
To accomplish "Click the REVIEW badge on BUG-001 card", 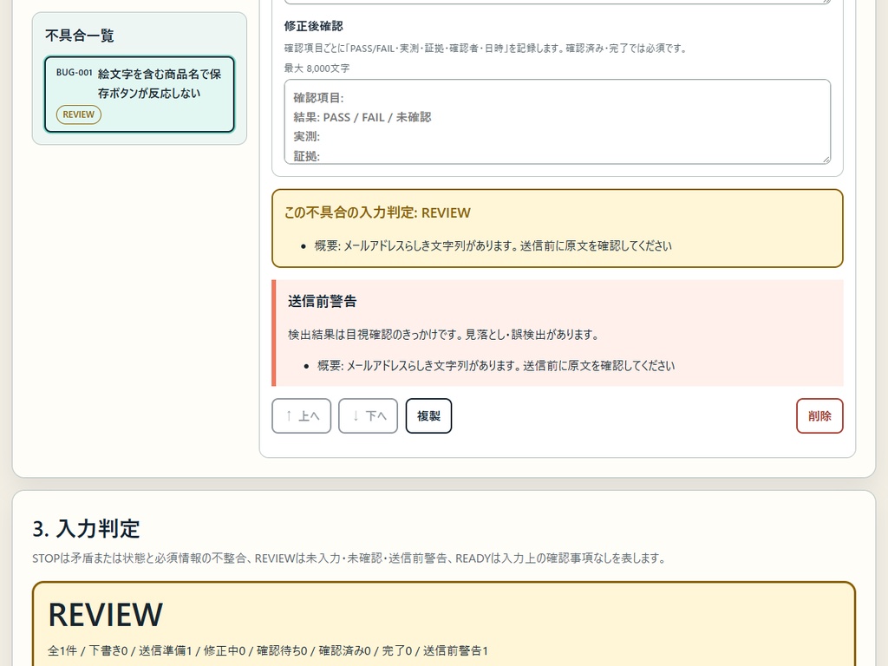I will [x=79, y=114].
